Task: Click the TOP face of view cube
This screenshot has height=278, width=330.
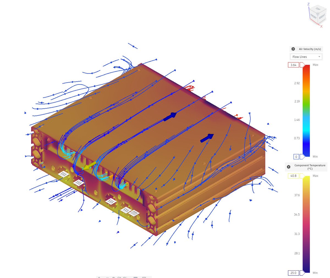Action: (318, 9)
